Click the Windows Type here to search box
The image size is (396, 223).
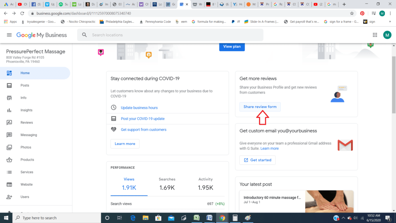point(56,218)
